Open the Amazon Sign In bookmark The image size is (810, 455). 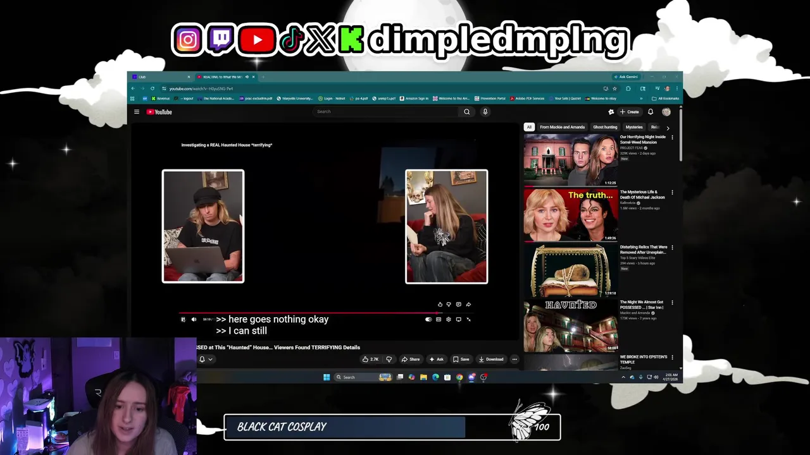tap(414, 99)
